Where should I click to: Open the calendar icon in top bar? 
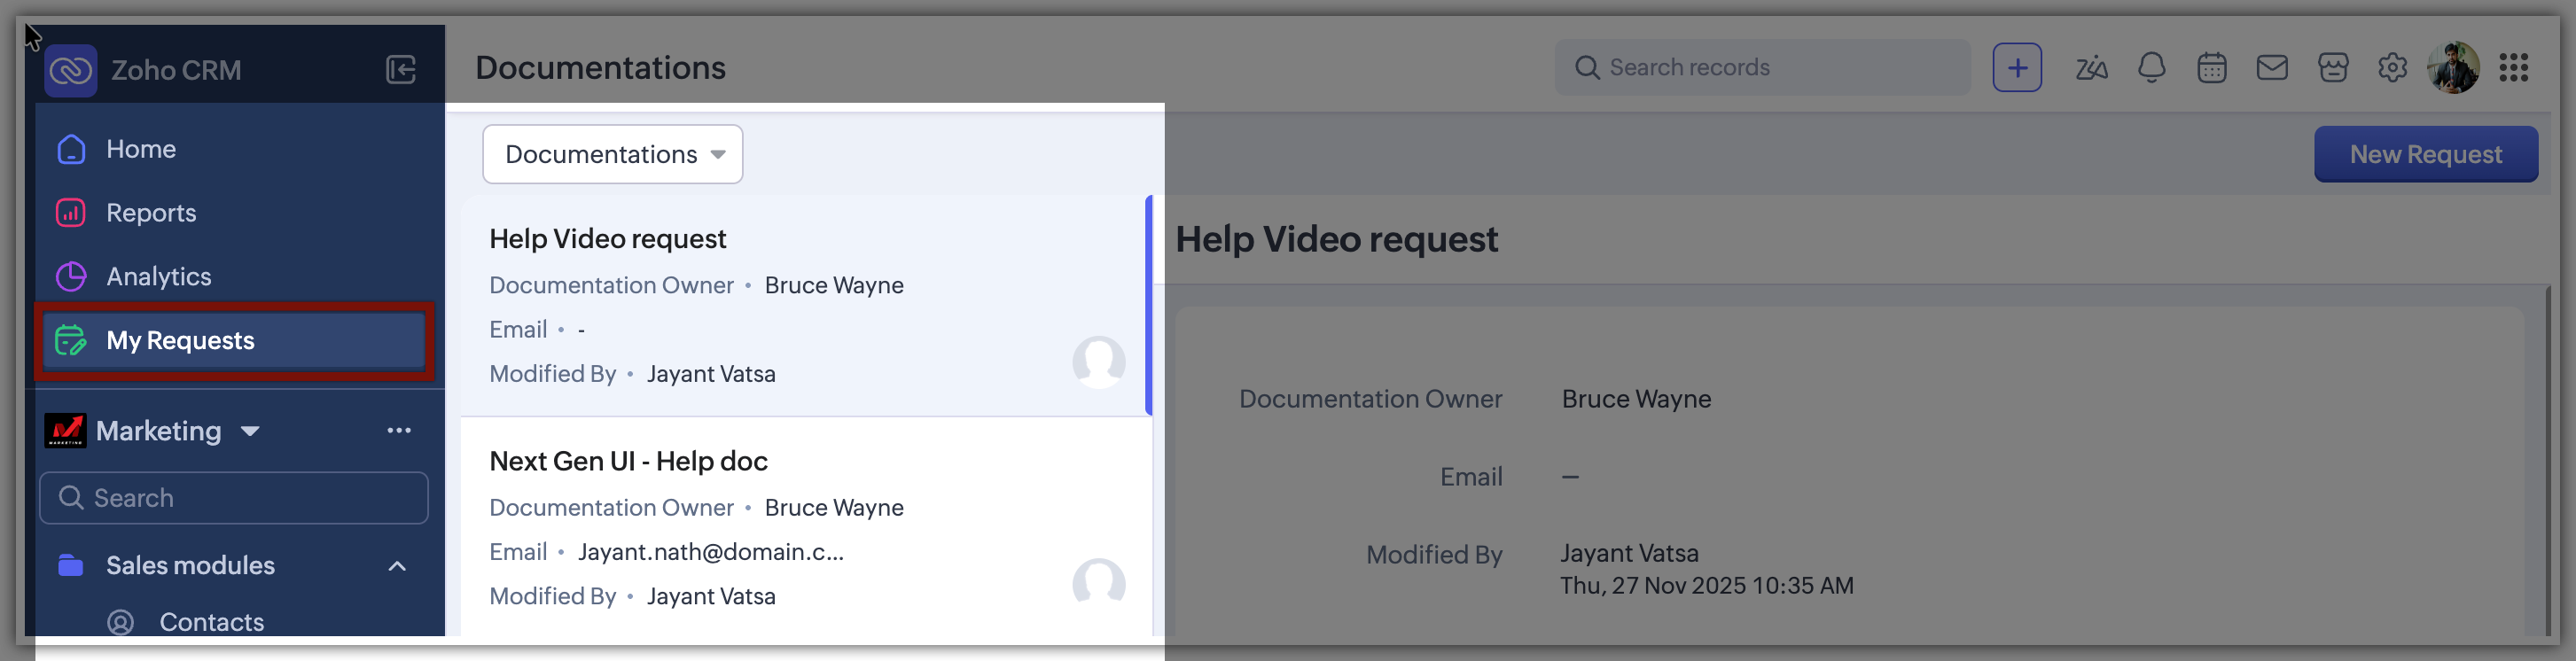click(2211, 68)
